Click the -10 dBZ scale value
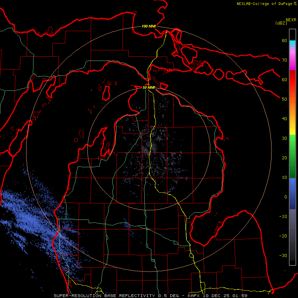This screenshot has width=298, height=298. 283,217
